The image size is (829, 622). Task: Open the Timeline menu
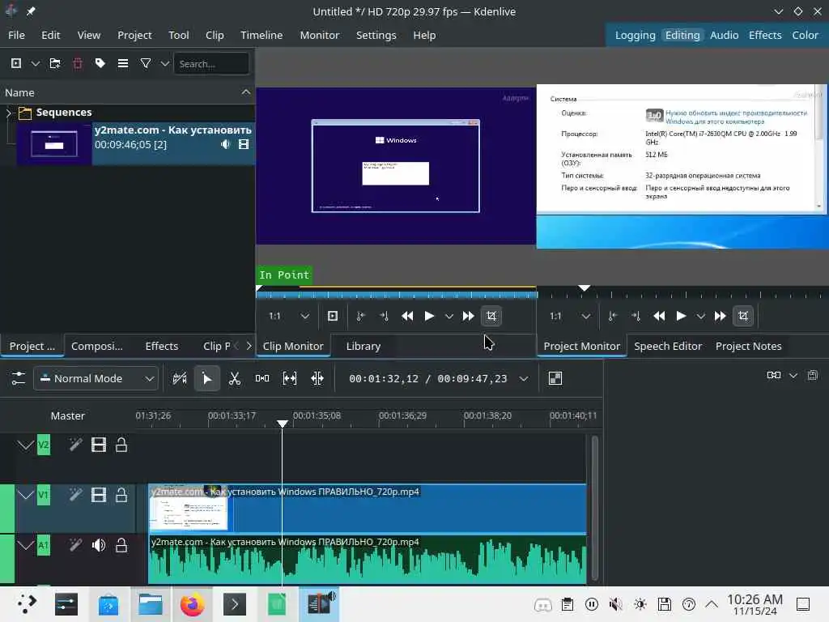[261, 35]
